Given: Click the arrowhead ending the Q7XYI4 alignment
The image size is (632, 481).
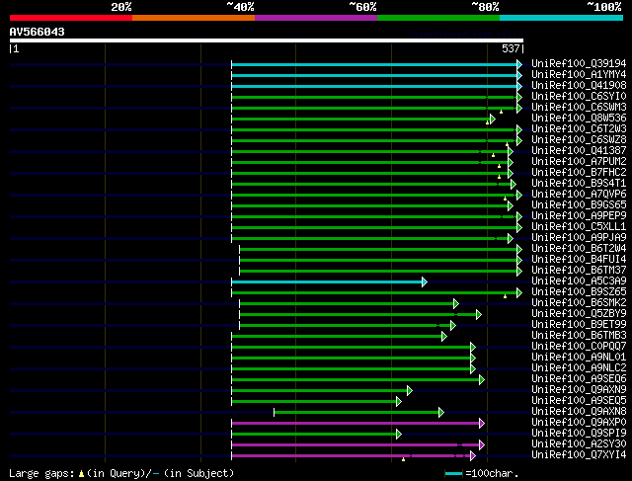Looking at the screenshot, I should (x=473, y=455).
